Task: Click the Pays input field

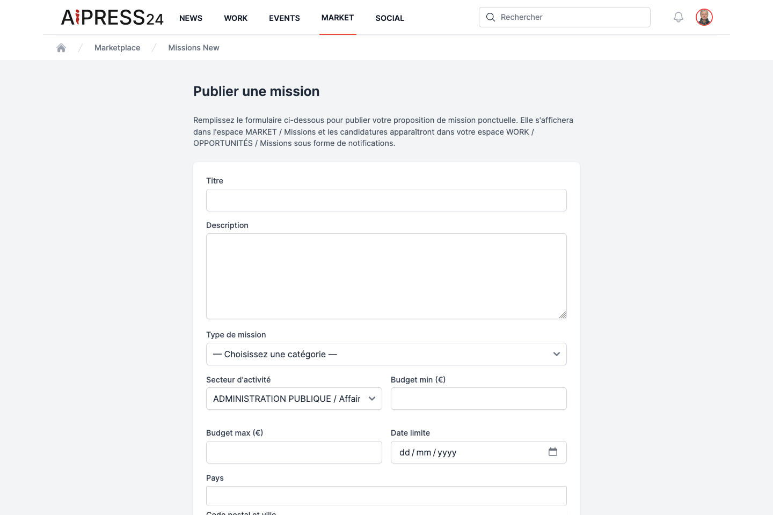Action: point(386,496)
